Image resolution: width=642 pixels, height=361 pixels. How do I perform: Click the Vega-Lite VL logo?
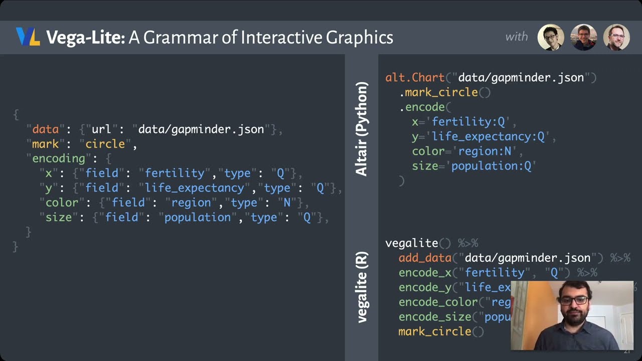point(28,37)
